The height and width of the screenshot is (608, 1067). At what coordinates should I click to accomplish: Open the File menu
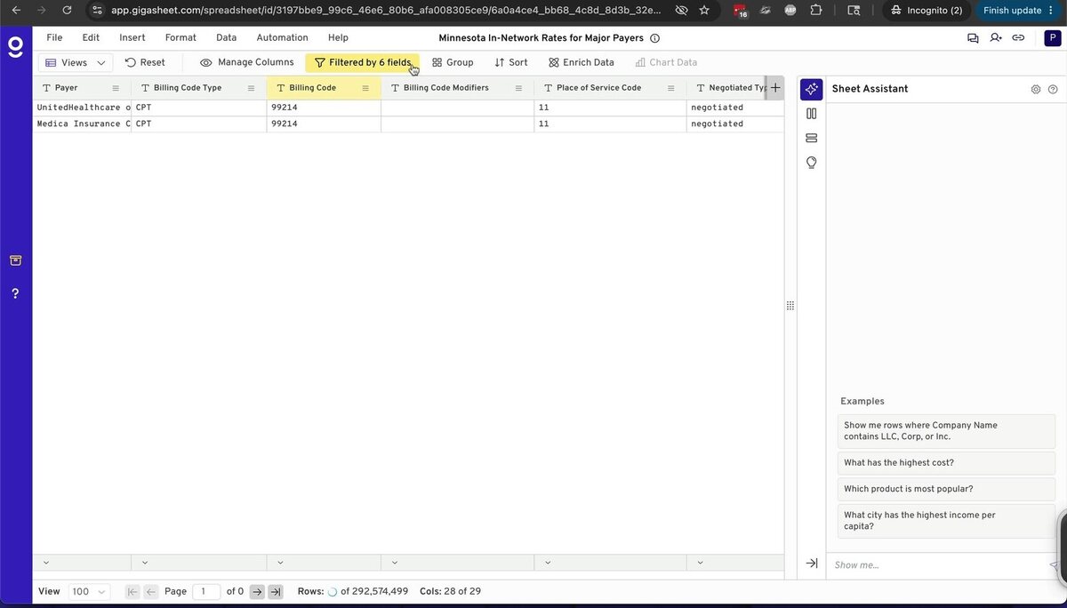54,38
